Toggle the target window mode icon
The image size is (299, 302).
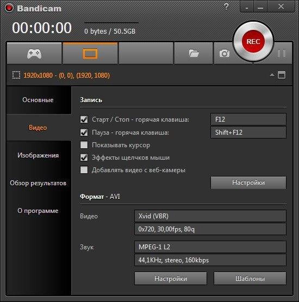point(282,75)
